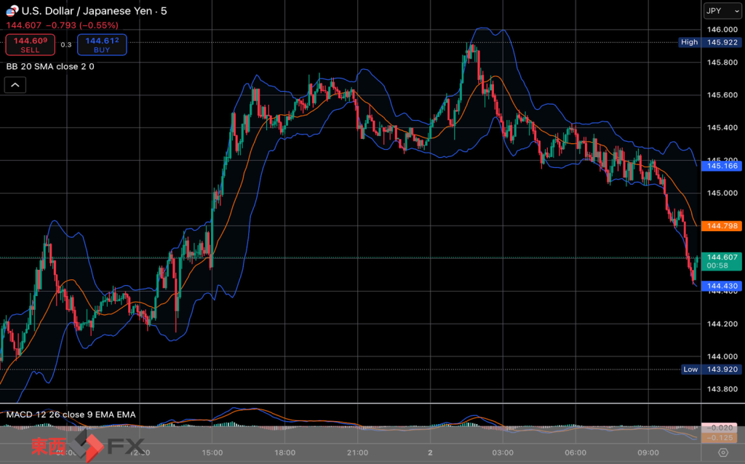Click the MACD −0.020 value tag
This screenshot has height=464, width=745.
(x=720, y=428)
